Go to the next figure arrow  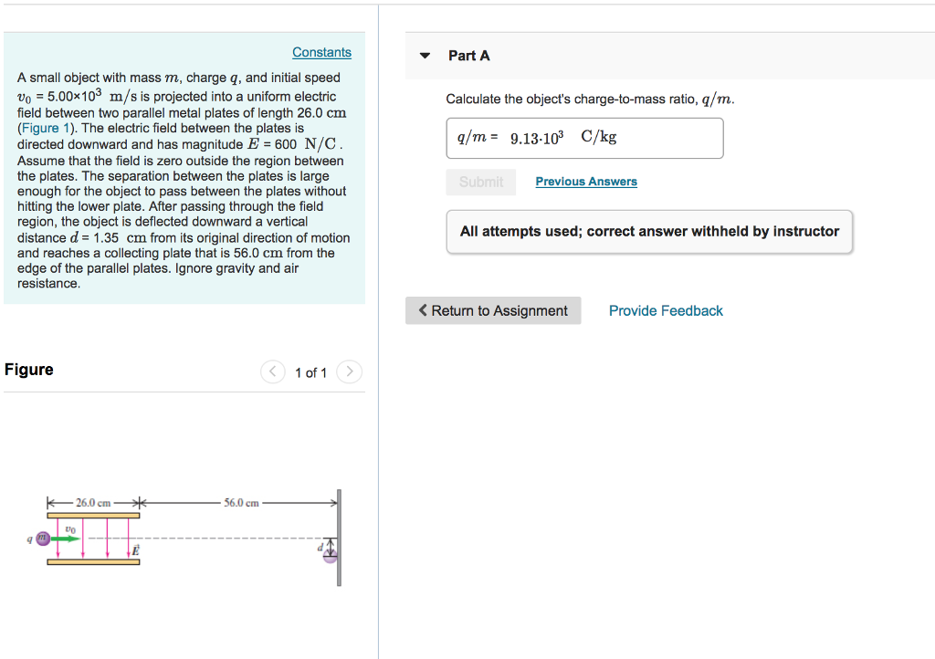349,371
